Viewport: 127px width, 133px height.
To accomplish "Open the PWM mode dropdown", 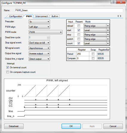I will [46, 32].
